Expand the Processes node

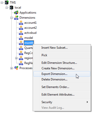11,68
